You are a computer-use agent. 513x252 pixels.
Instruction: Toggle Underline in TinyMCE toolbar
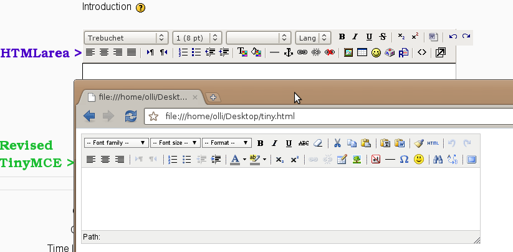point(289,143)
